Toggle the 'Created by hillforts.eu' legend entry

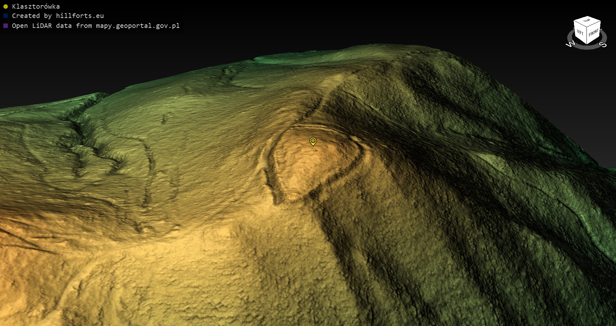click(x=58, y=16)
